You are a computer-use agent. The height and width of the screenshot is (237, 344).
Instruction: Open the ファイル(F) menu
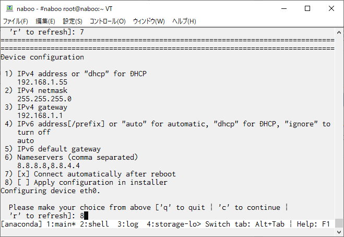[15, 21]
